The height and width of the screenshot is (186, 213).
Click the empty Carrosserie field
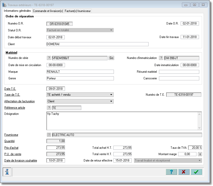[x=179, y=78]
